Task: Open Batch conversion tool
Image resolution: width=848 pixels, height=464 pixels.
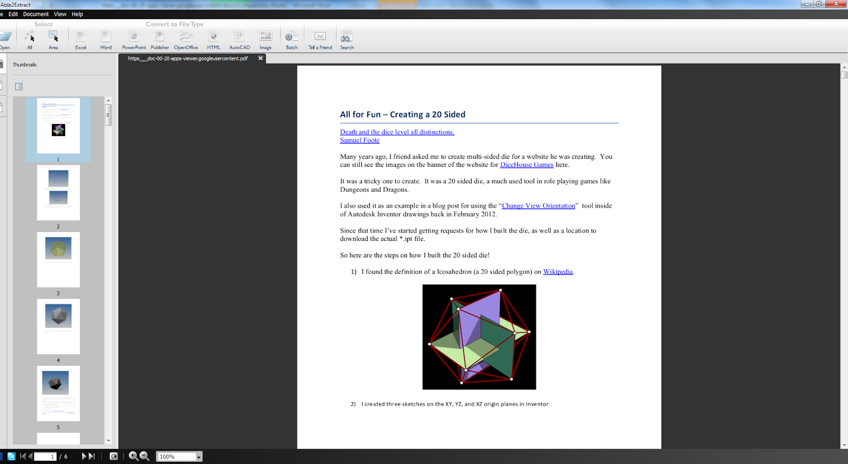Action: (292, 40)
